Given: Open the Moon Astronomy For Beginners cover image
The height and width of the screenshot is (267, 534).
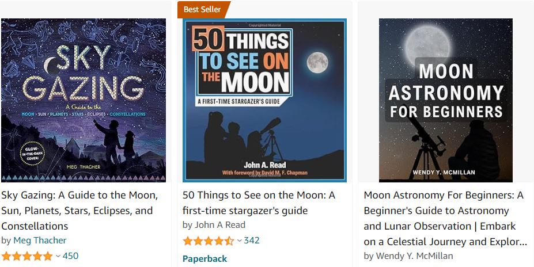Looking at the screenshot, I should click(x=445, y=100).
